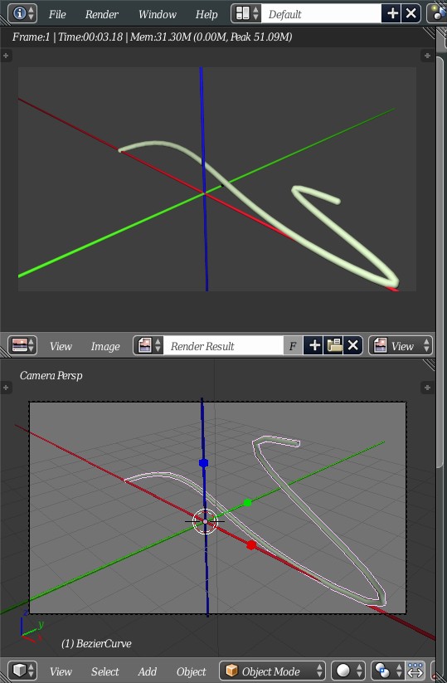Open the Add menu in 3D view
Image resolution: width=447 pixels, height=683 pixels.
point(147,671)
